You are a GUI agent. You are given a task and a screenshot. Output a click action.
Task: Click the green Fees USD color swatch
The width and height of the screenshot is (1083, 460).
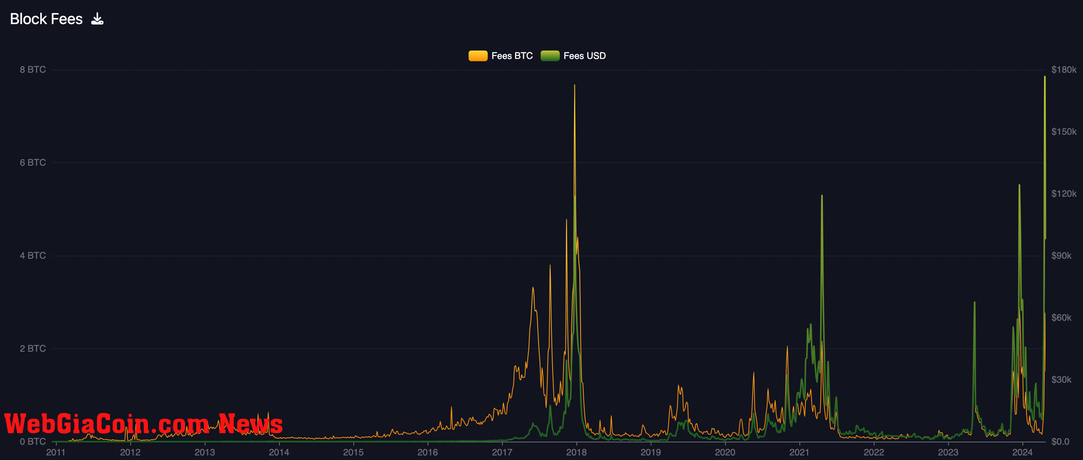click(550, 56)
